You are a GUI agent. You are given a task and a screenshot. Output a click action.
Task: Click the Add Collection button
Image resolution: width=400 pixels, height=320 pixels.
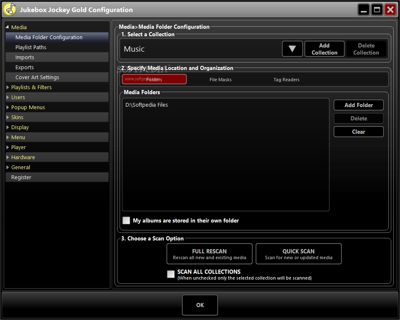(325, 49)
